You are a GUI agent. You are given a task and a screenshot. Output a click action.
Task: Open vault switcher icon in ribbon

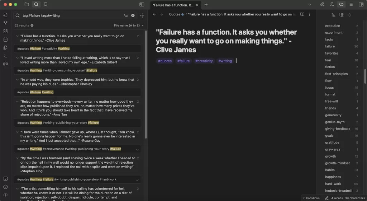5,178
